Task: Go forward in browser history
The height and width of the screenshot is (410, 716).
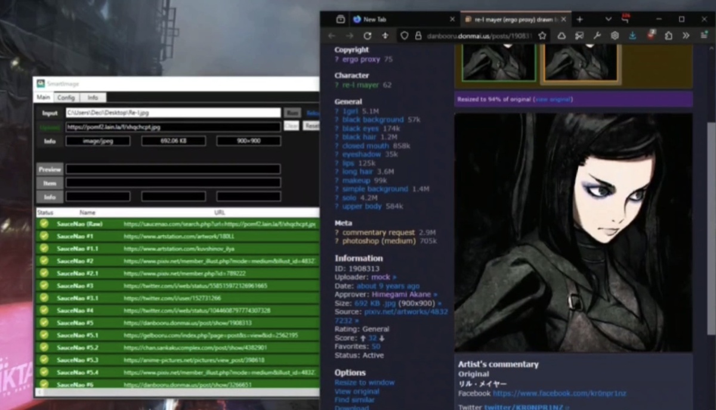Action: pyautogui.click(x=350, y=36)
